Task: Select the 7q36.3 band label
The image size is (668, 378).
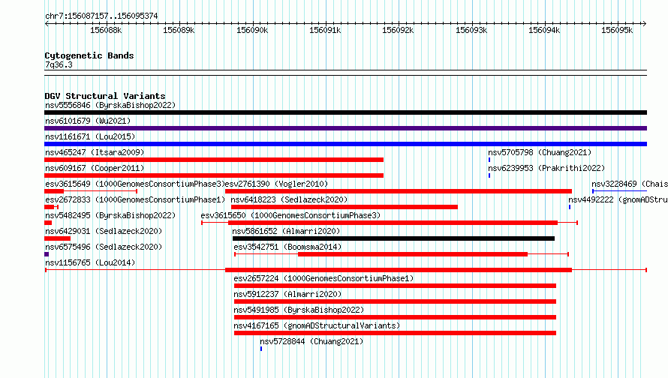Action: 59,64
